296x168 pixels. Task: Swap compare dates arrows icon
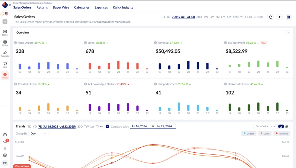(x=153, y=126)
